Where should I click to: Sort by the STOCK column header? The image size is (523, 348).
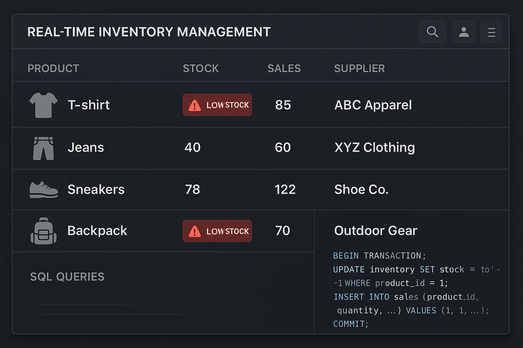[x=201, y=69]
